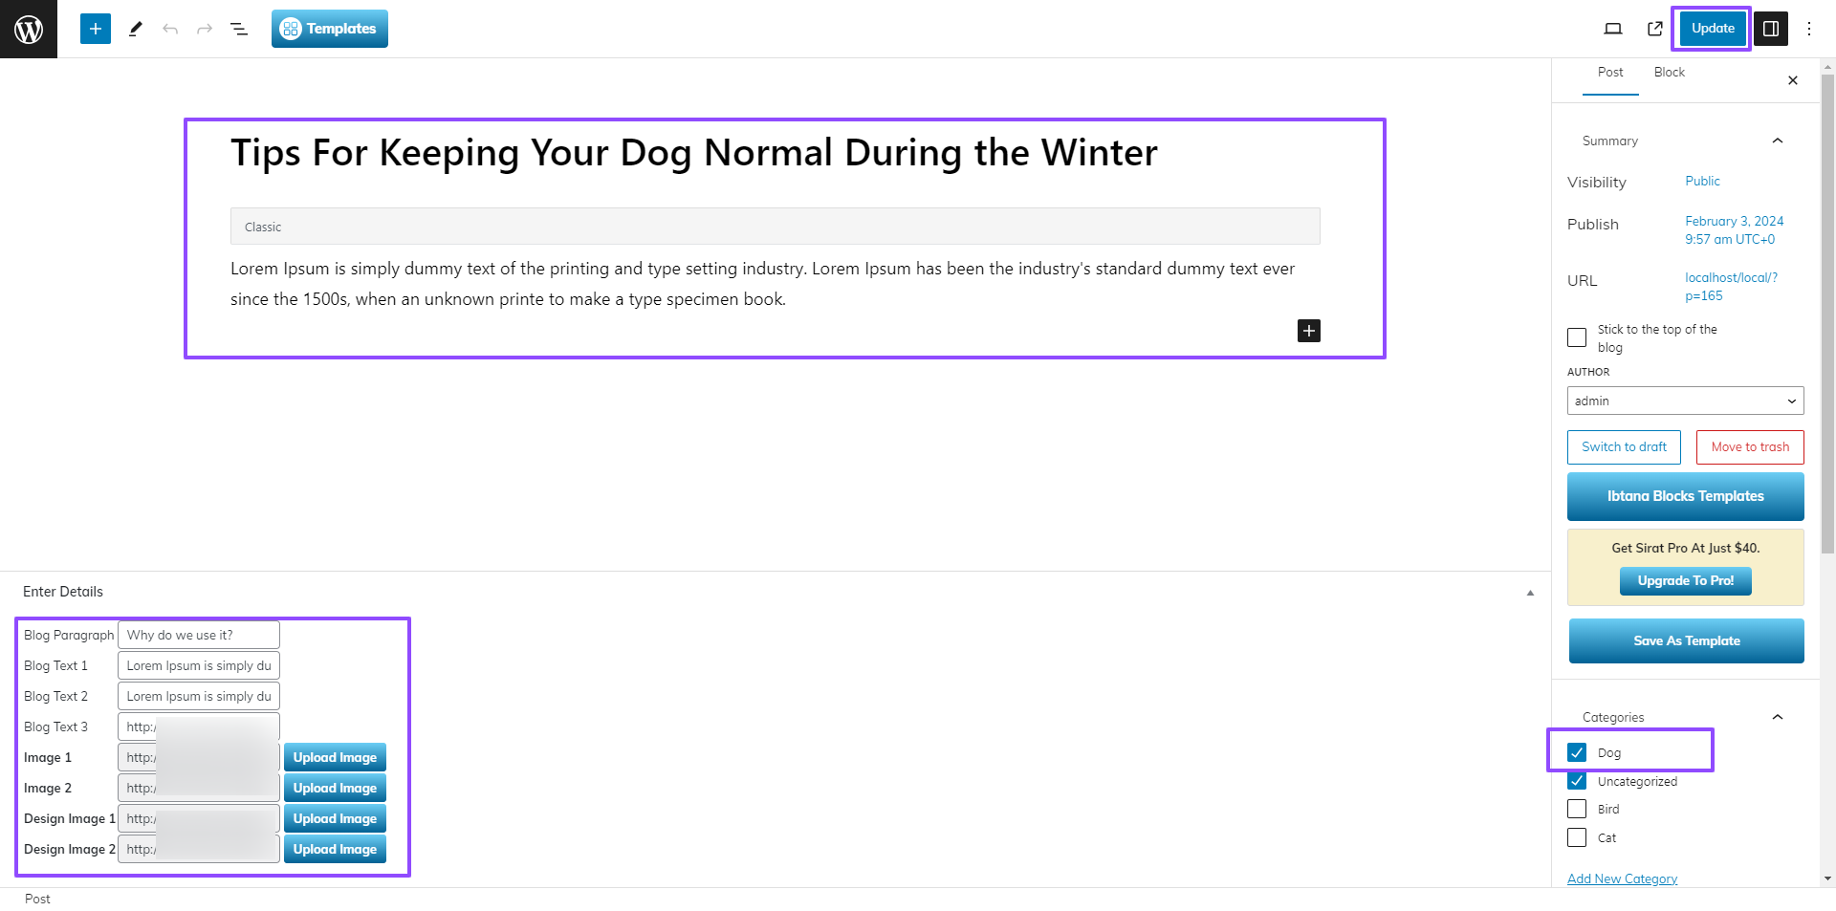Click the laptop preview icon

pyautogui.click(x=1613, y=29)
